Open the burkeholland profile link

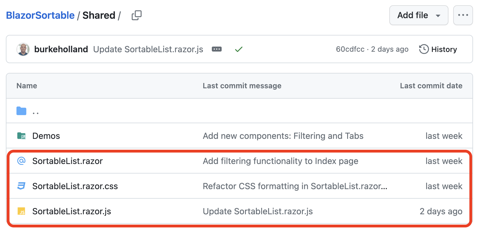pyautogui.click(x=61, y=49)
